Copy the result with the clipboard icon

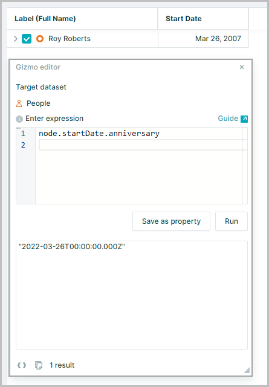39,365
